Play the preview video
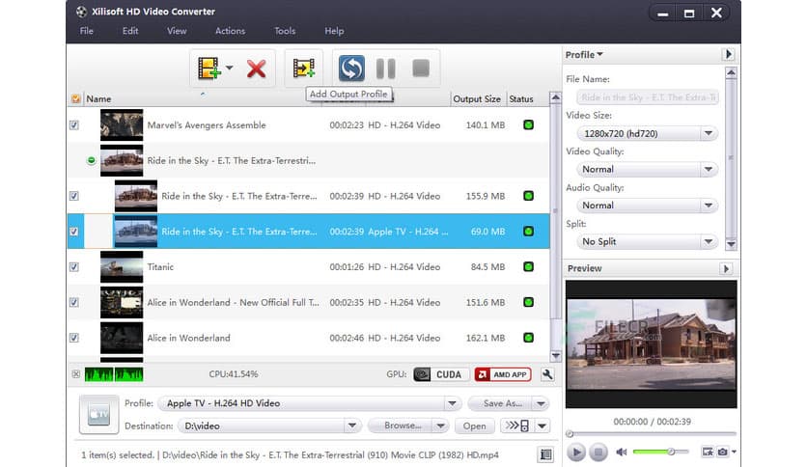Image resolution: width=807 pixels, height=467 pixels. 576,453
